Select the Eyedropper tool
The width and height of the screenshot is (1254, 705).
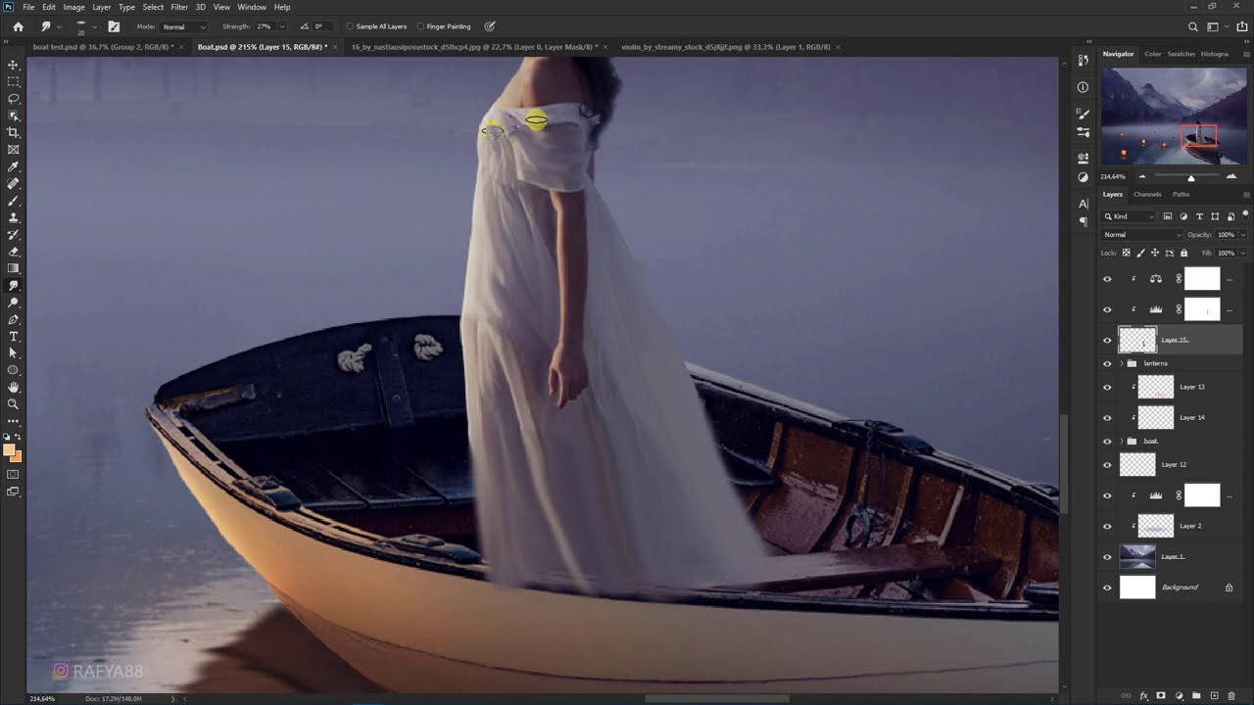click(x=13, y=166)
